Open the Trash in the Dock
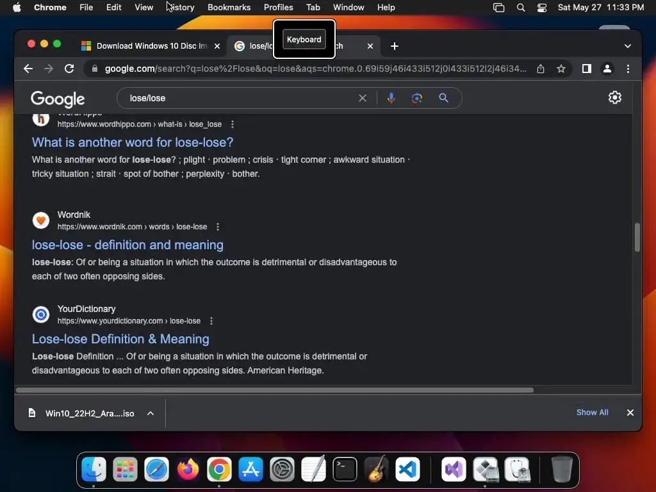This screenshot has height=492, width=656. (561, 469)
